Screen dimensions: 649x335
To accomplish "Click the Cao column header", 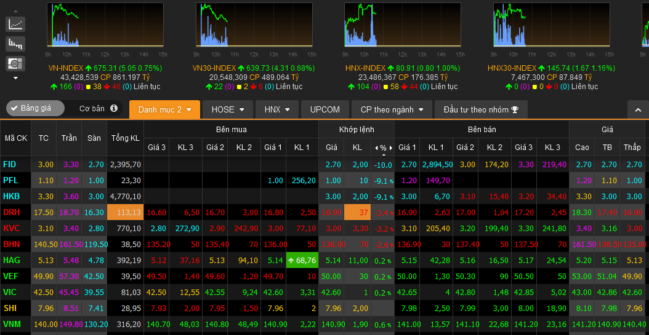I will pyautogui.click(x=582, y=148).
